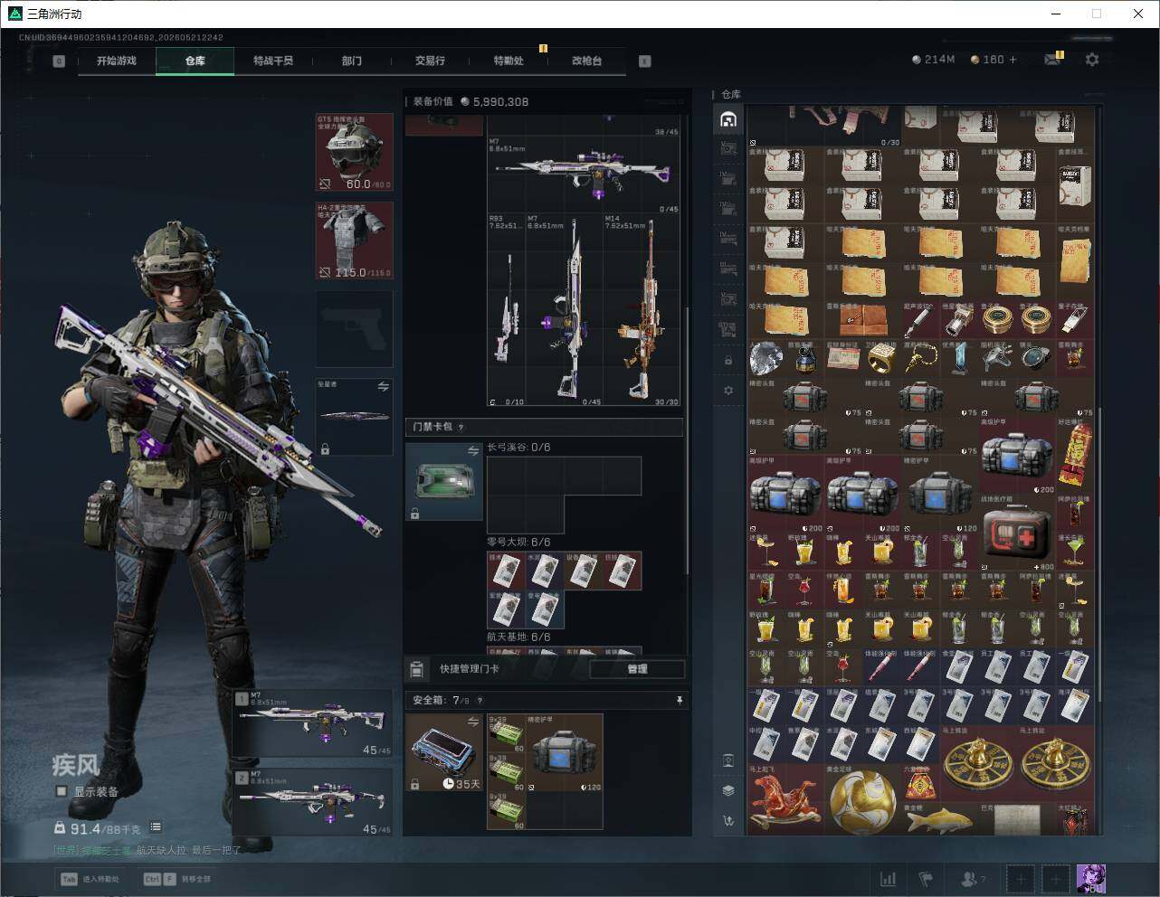Open the mail envelope icon
The width and height of the screenshot is (1160, 897).
(1052, 60)
